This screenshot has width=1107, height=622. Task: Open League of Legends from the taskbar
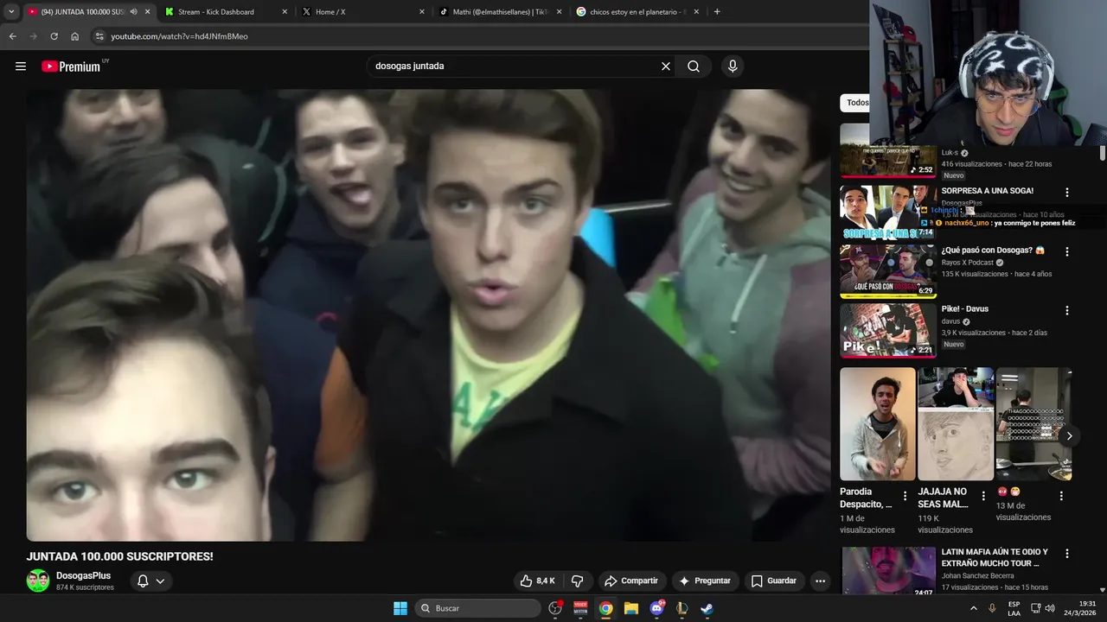click(681, 608)
